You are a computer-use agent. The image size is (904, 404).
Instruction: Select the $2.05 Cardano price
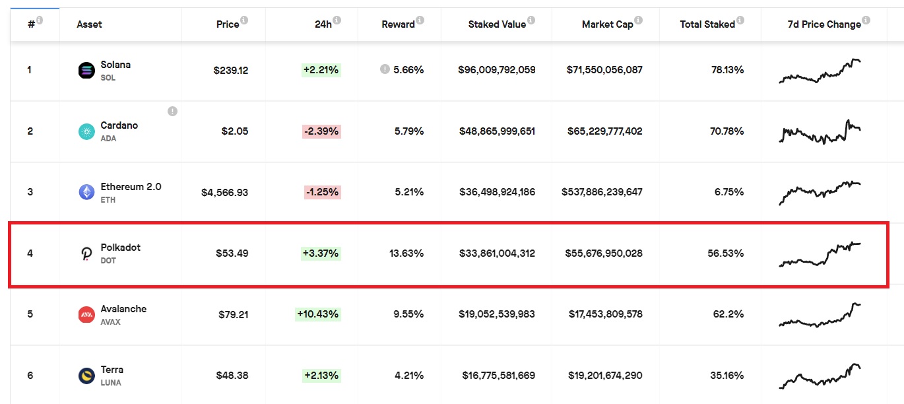[x=235, y=131]
